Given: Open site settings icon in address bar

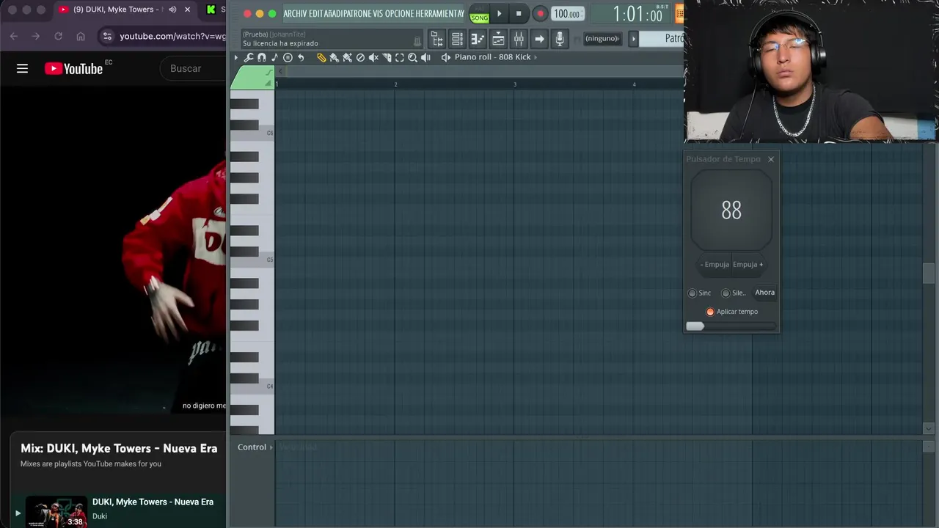Looking at the screenshot, I should [107, 36].
